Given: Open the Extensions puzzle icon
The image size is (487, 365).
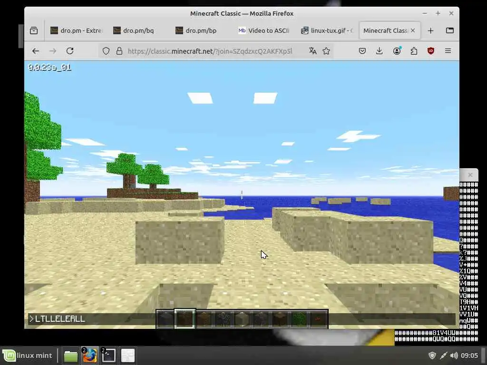Looking at the screenshot, I should pos(414,51).
